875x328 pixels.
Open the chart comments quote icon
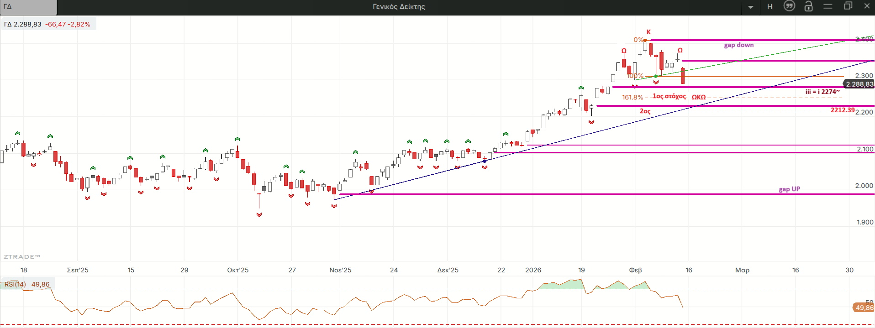tap(789, 6)
